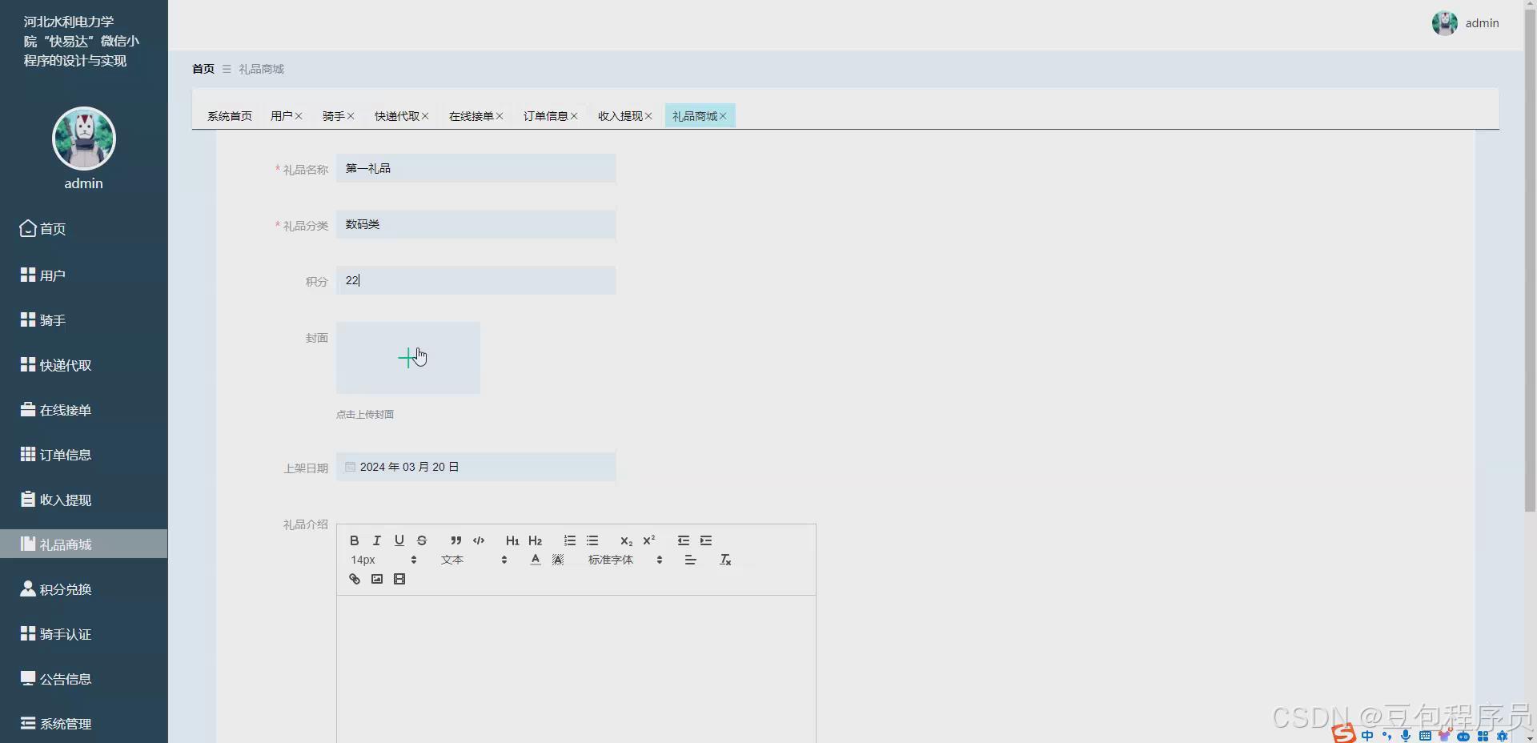Screen dimensions: 1537x743
Task: Open 骑手认证 in the sidebar
Action: pos(83,634)
